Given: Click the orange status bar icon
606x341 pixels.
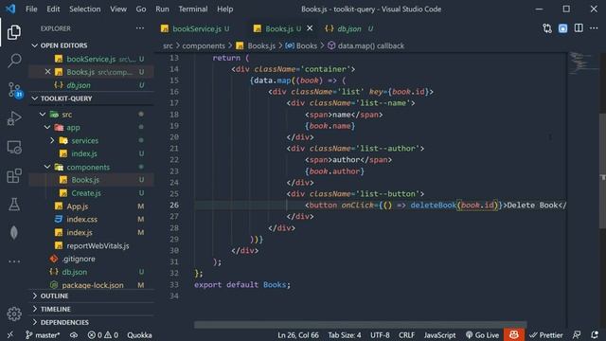Looking at the screenshot, I should click(513, 334).
